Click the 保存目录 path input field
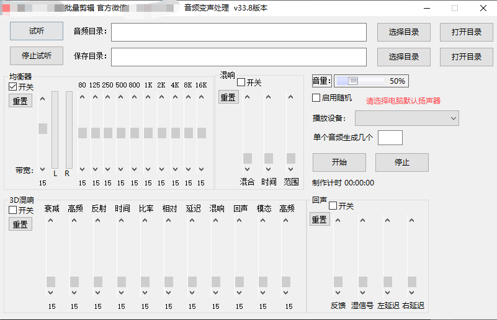497x320 pixels. 239,56
